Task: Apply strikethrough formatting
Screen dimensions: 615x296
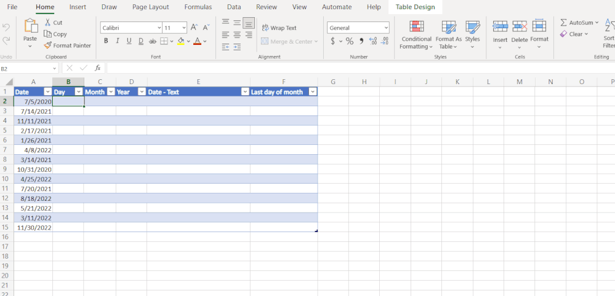Action: (153, 41)
